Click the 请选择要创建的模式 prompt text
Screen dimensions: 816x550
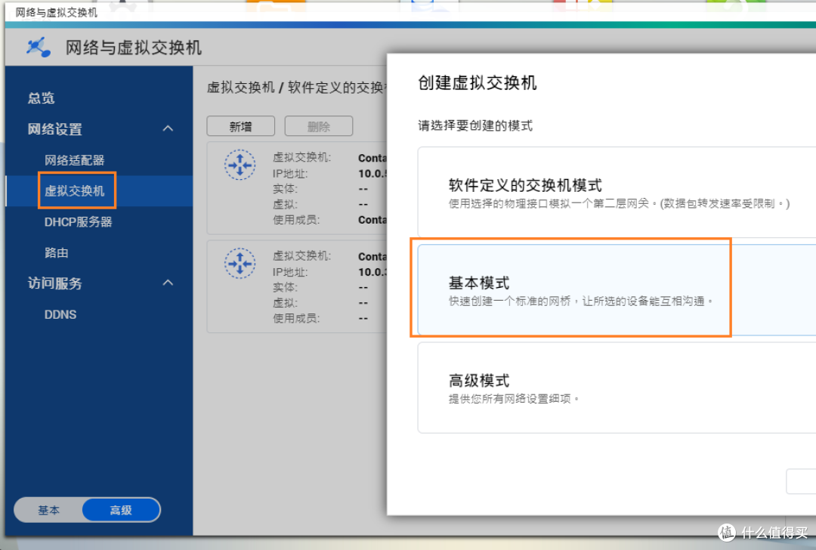475,125
